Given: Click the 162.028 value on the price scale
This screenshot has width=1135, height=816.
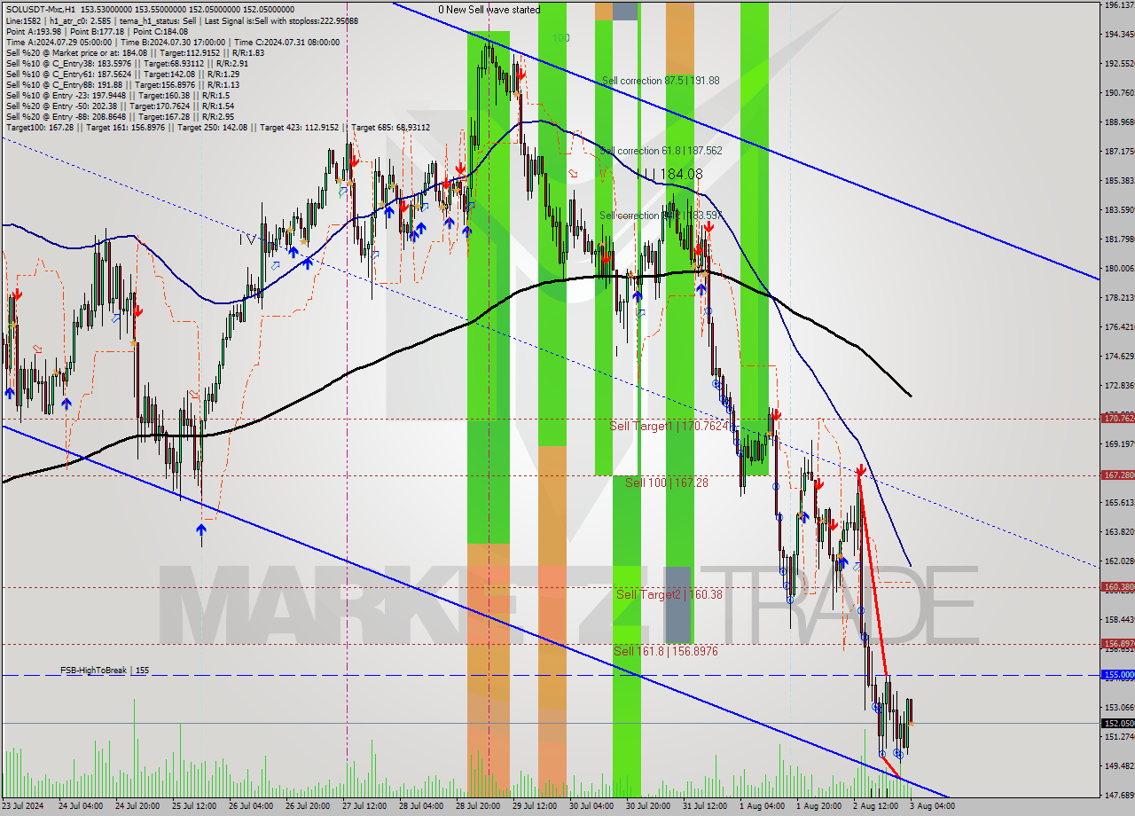Looking at the screenshot, I should click(1118, 561).
